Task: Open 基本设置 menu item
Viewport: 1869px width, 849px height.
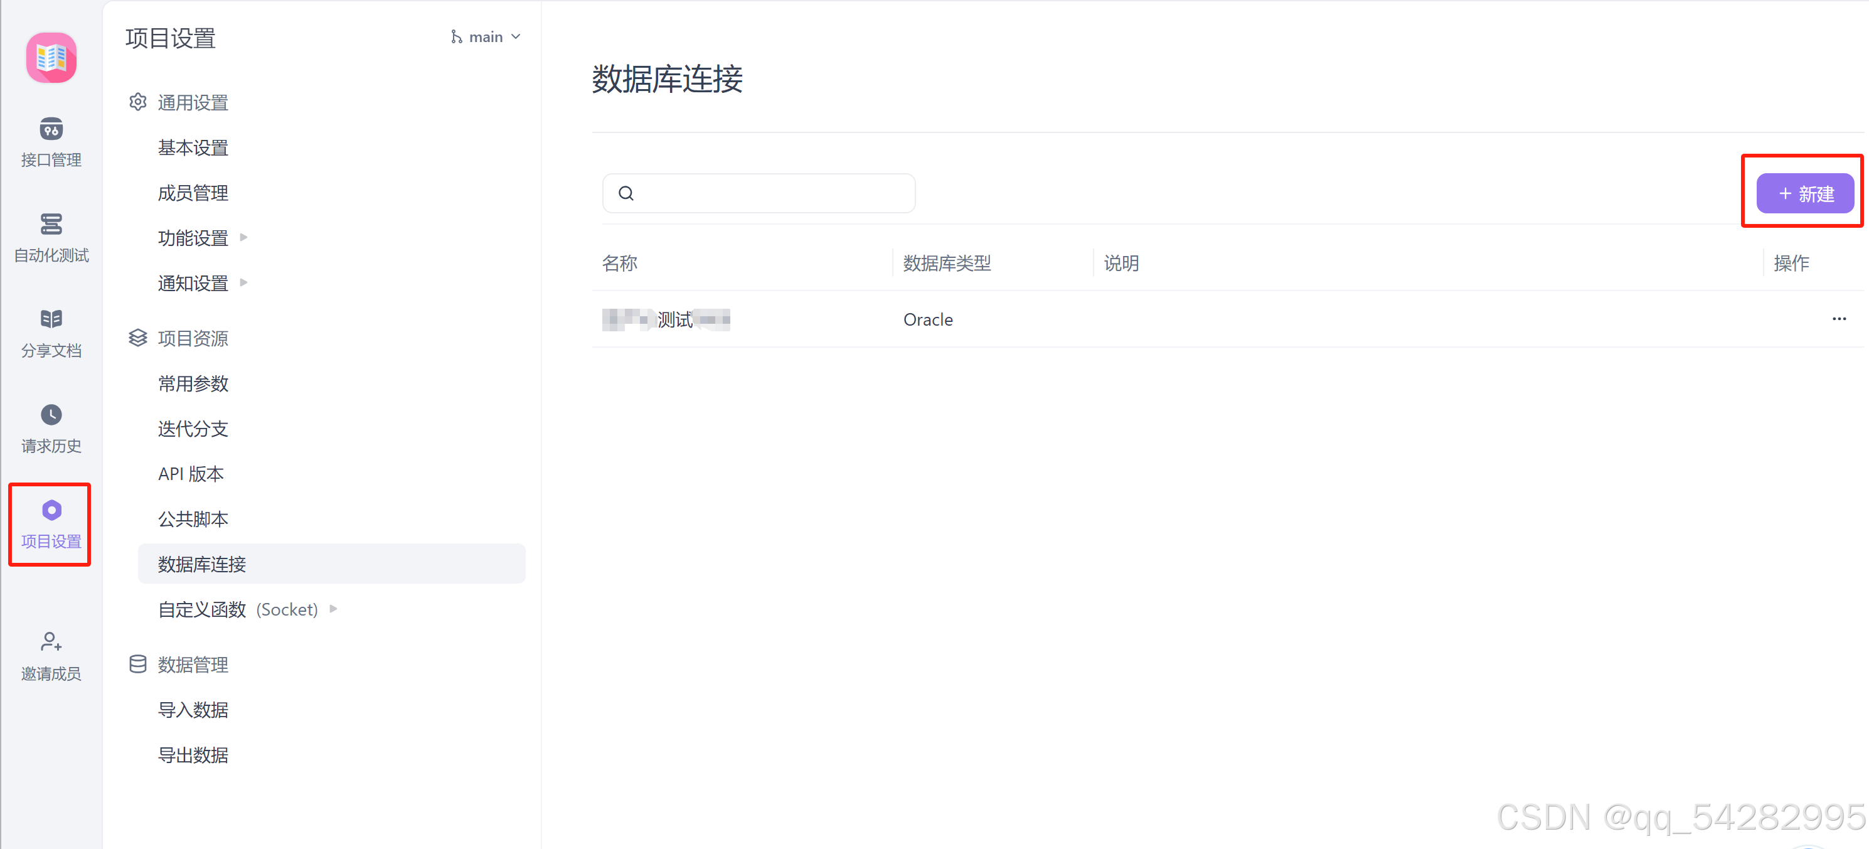Action: 193,148
